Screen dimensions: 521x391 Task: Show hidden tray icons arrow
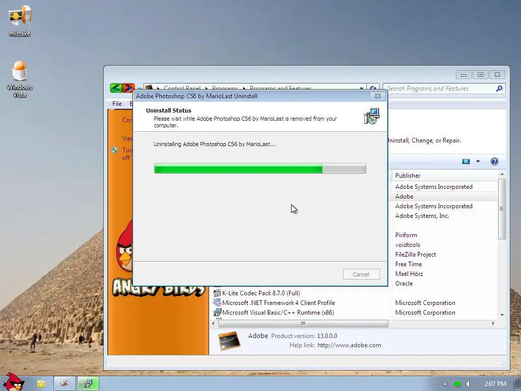pos(445,384)
